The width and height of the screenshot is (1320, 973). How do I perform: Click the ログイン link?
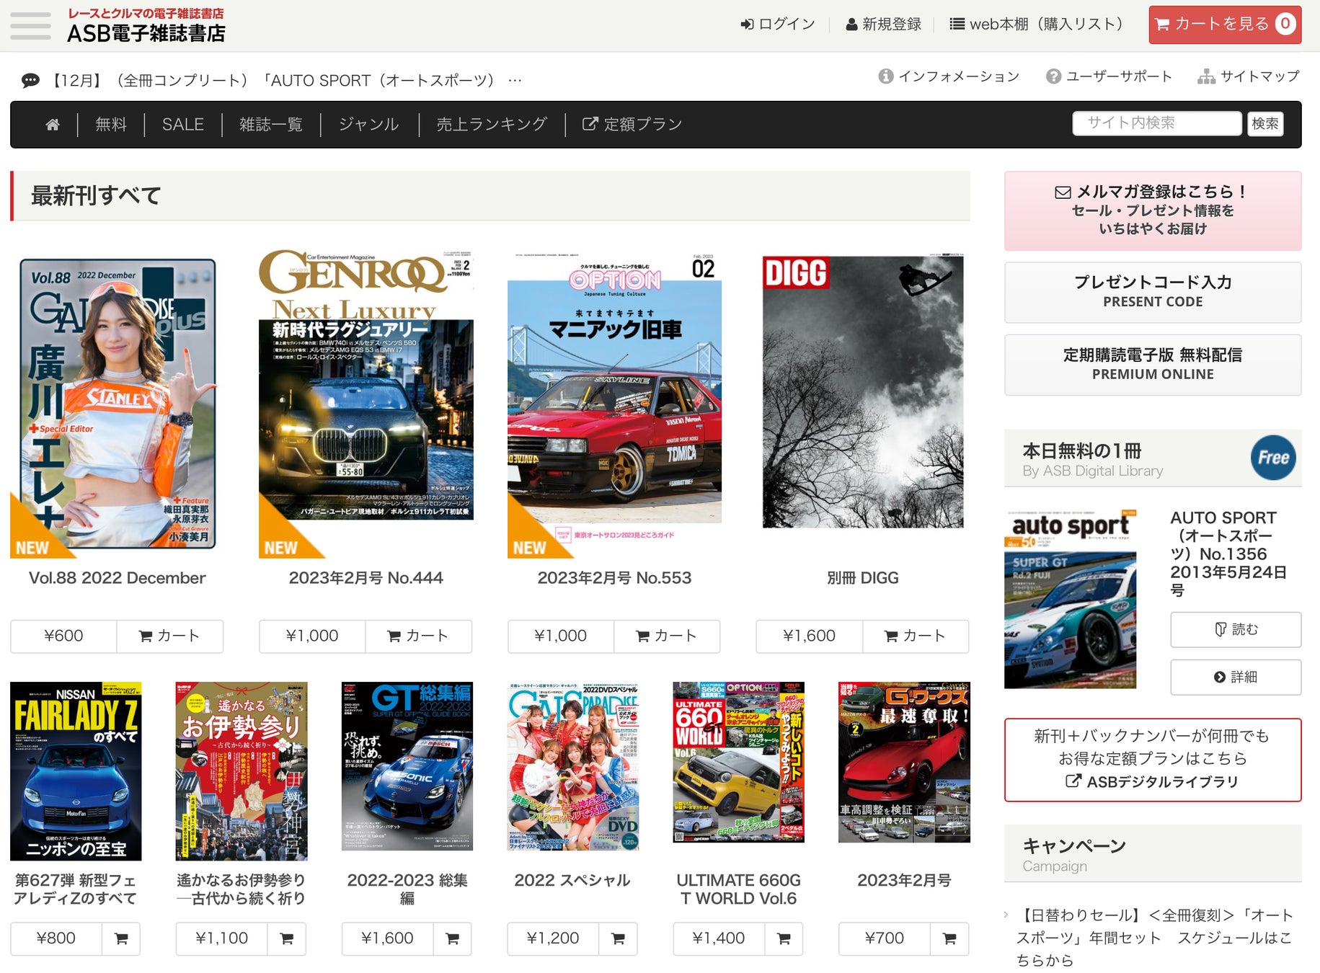[778, 25]
